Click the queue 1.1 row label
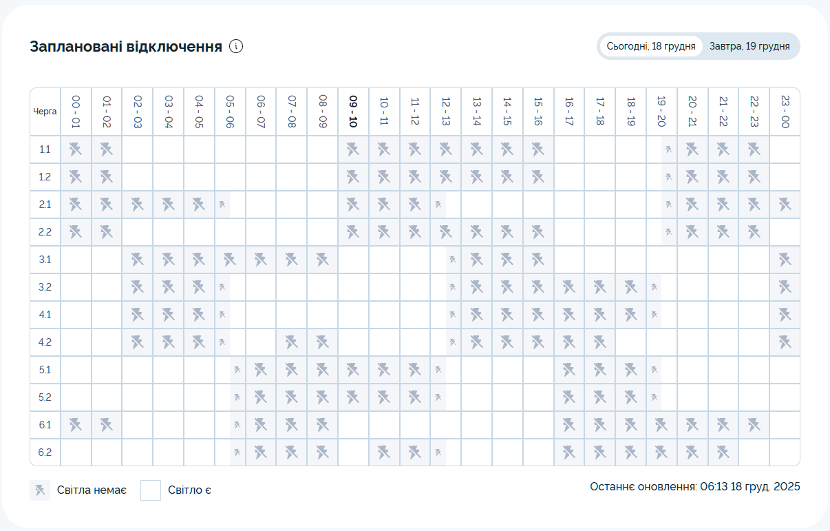Image resolution: width=830 pixels, height=531 pixels. tap(45, 149)
